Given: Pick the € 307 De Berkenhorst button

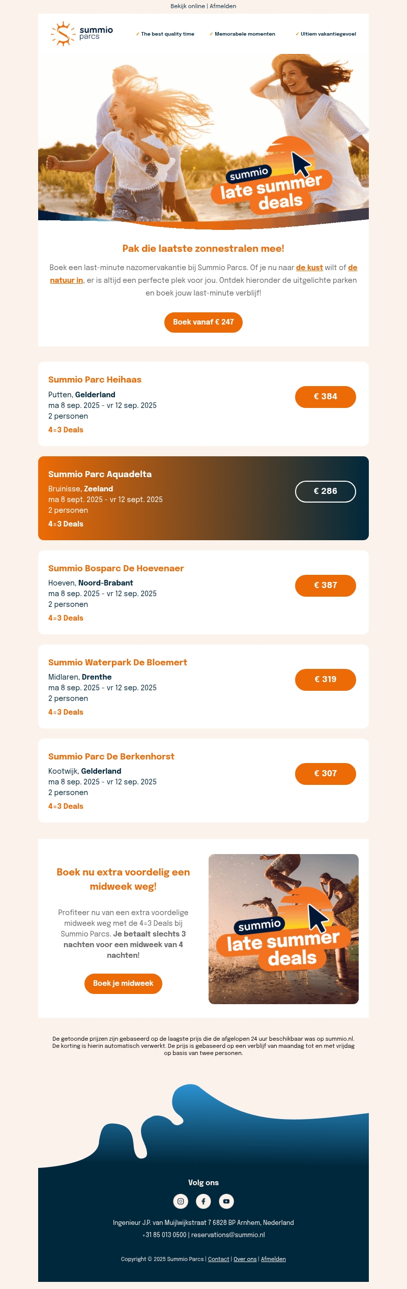Looking at the screenshot, I should (325, 774).
